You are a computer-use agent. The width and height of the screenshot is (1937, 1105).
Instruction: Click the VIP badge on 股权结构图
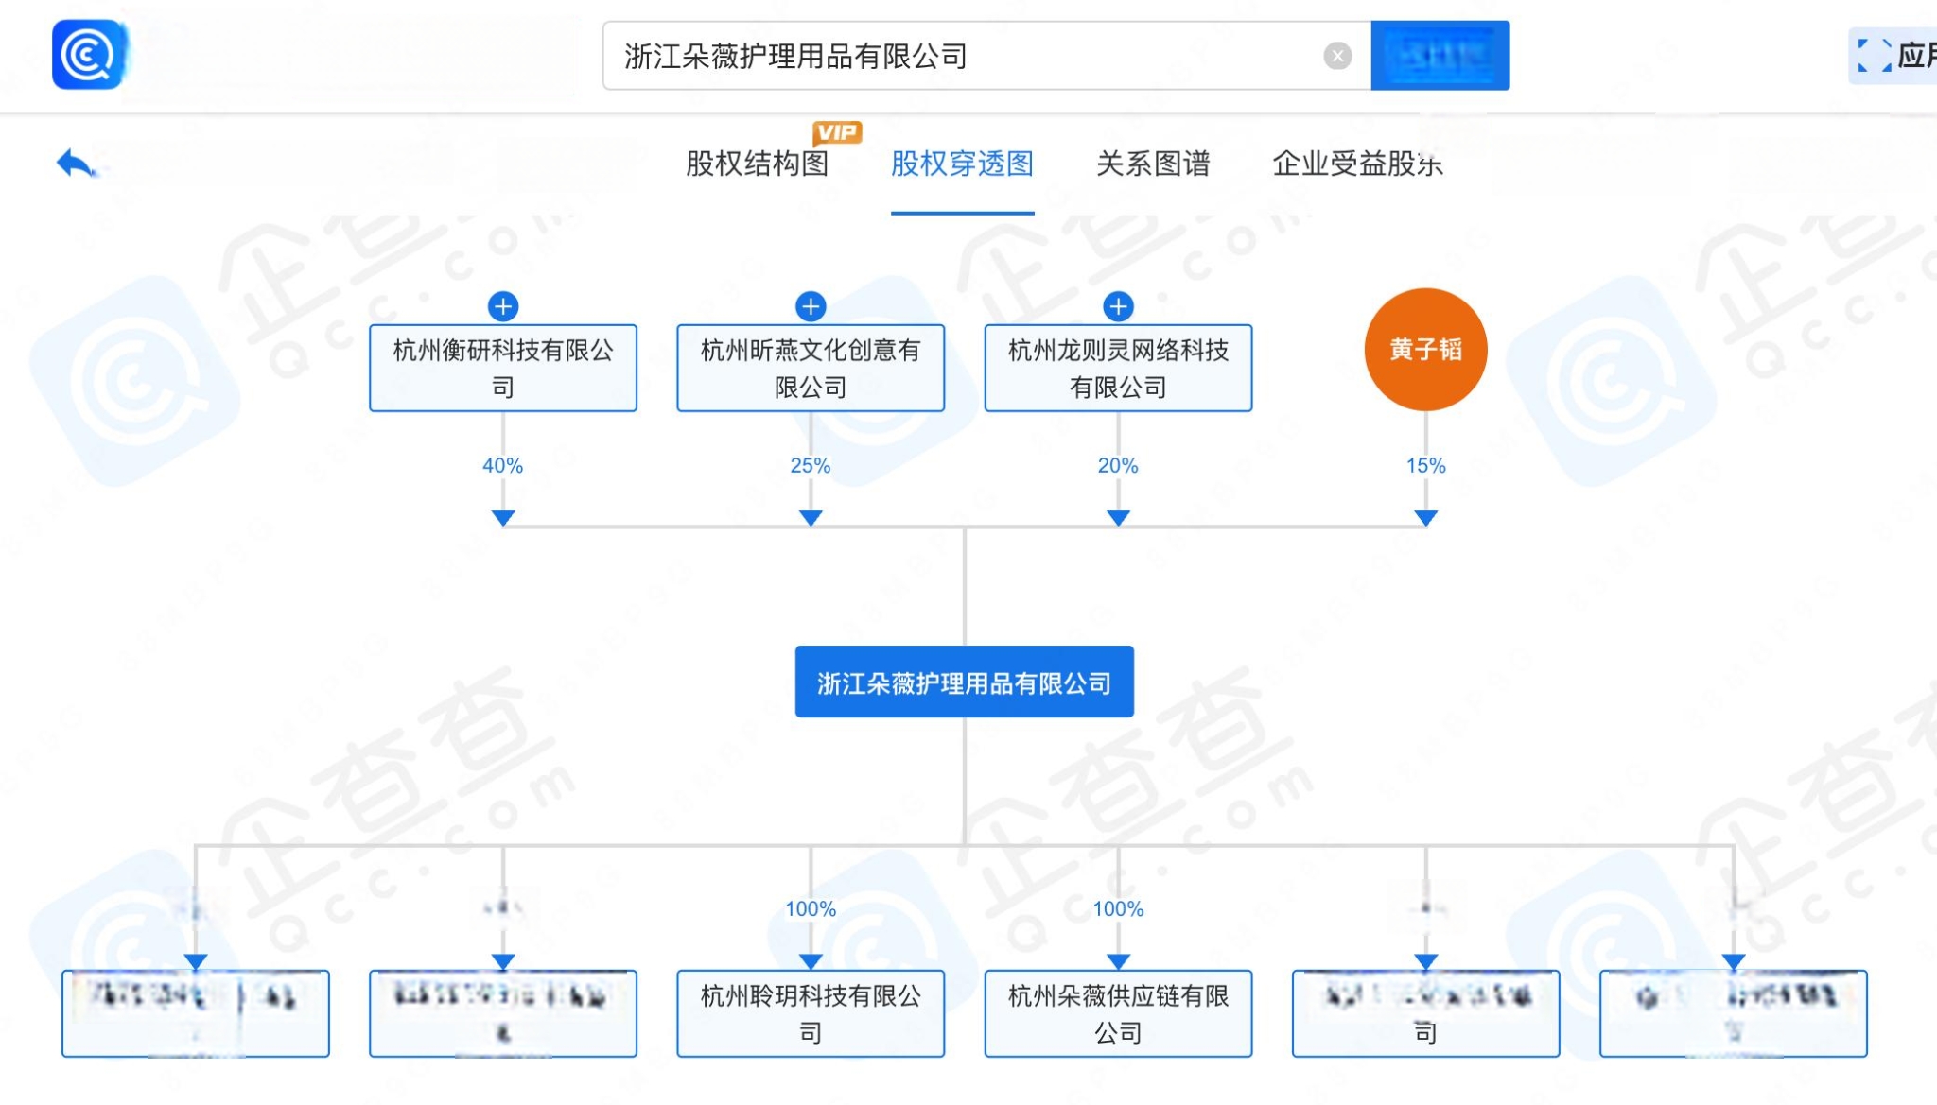pos(837,132)
